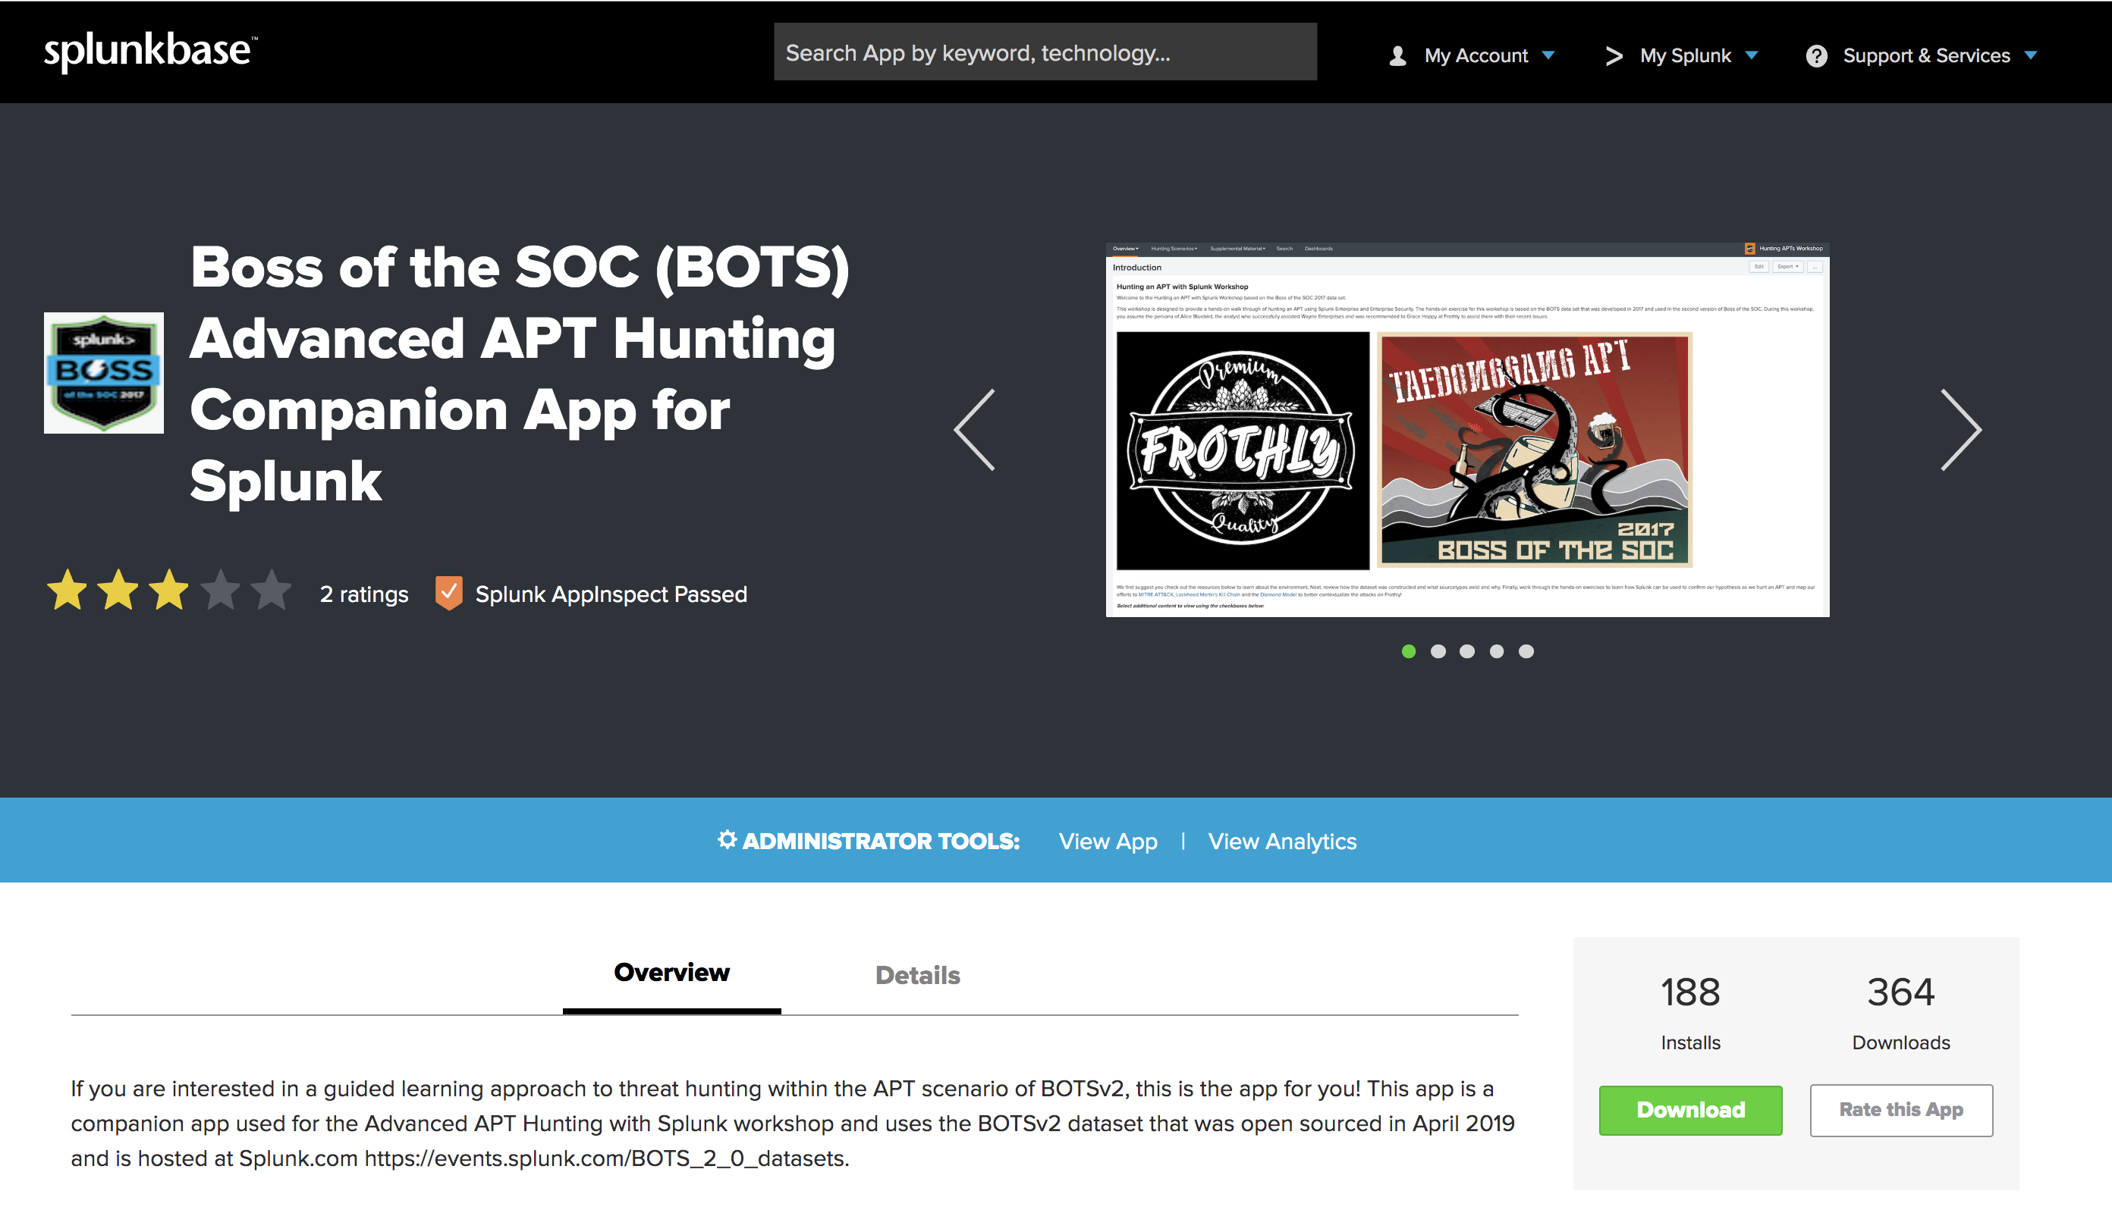Image resolution: width=2112 pixels, height=1210 pixels.
Task: Click the left carousel navigation arrow
Action: point(973,431)
